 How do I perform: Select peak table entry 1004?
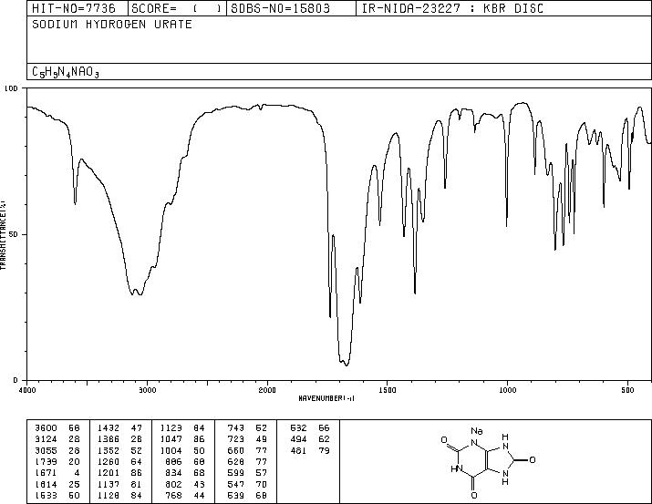coord(171,450)
